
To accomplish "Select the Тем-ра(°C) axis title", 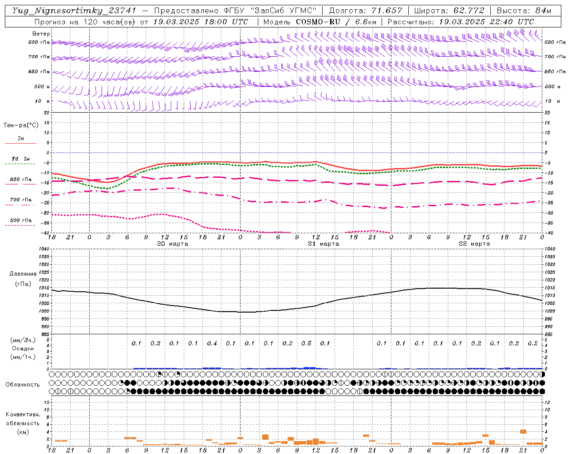I will (21, 125).
